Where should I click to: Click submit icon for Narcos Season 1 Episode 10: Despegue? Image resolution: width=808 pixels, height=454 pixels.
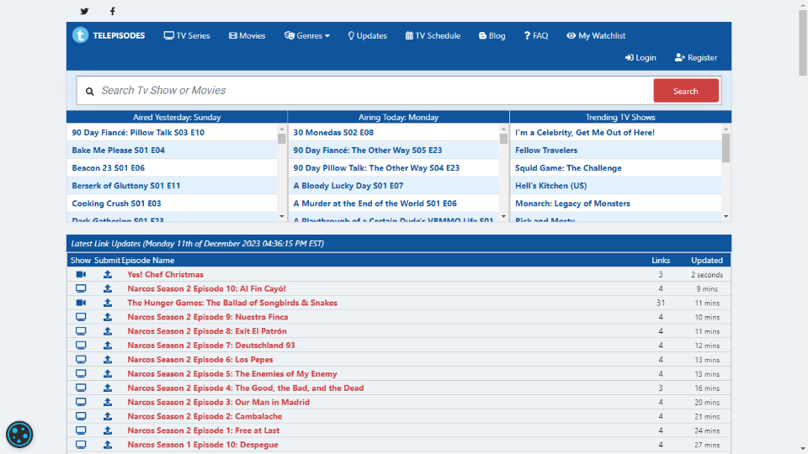click(x=107, y=444)
